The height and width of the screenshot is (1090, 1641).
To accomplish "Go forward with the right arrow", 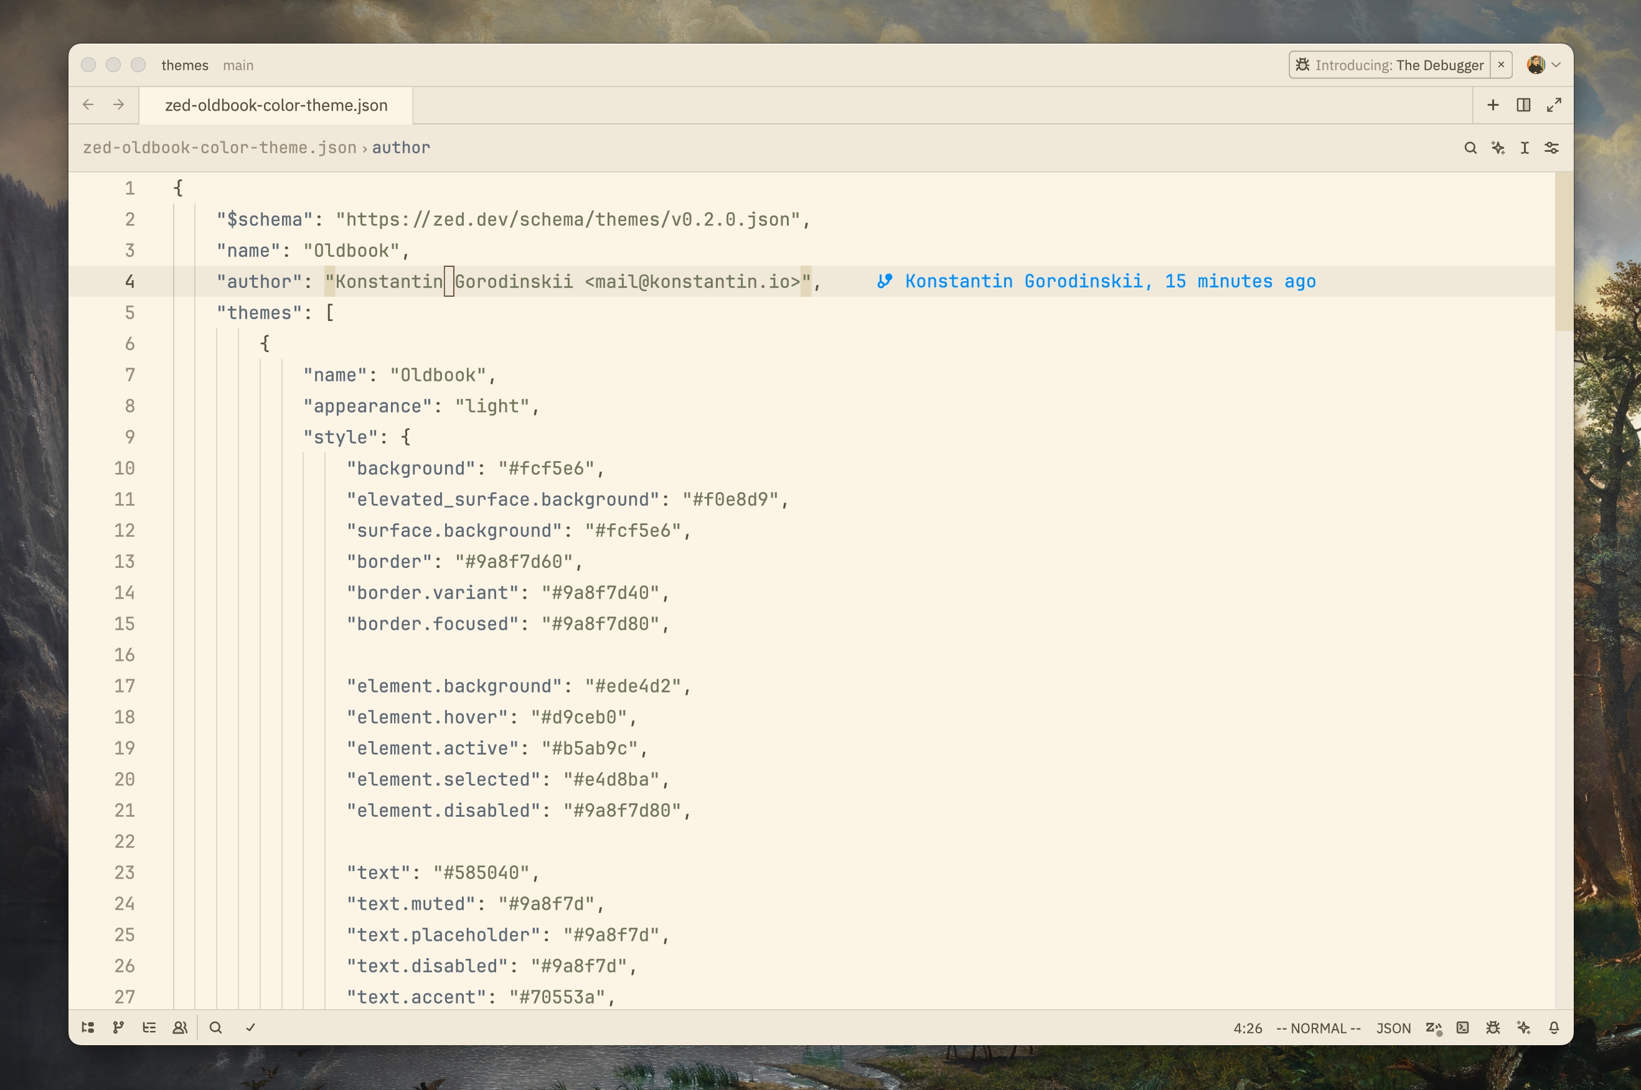I will (118, 105).
